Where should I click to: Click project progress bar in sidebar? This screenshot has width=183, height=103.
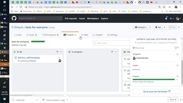(x=156, y=80)
